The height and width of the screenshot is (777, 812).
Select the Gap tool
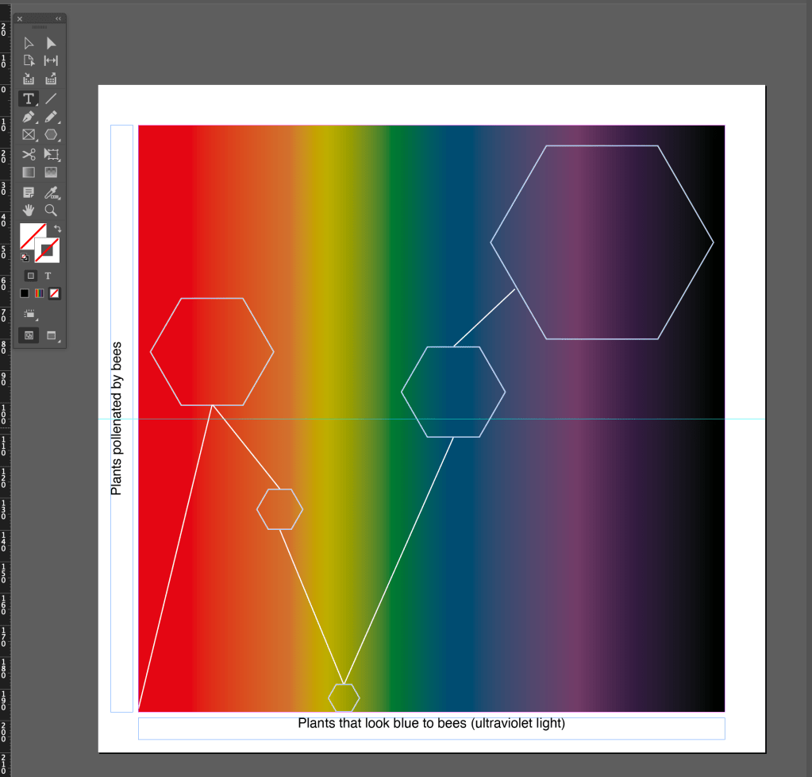coord(51,61)
